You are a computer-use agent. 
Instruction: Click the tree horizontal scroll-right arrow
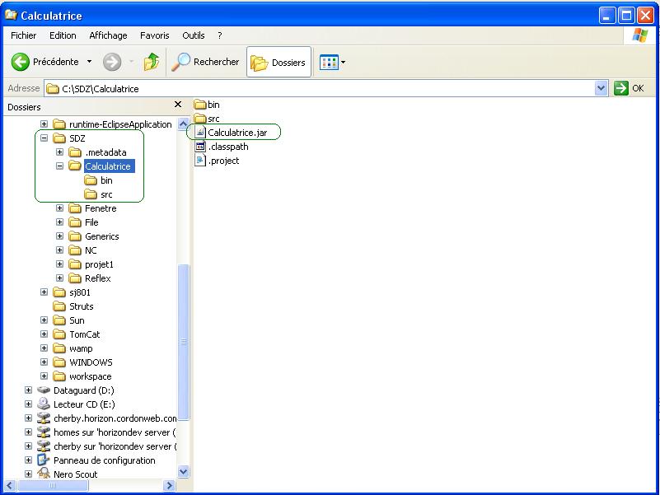click(x=169, y=485)
